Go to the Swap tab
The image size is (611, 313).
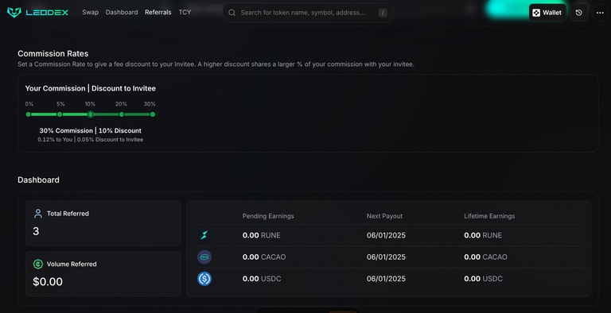[91, 13]
